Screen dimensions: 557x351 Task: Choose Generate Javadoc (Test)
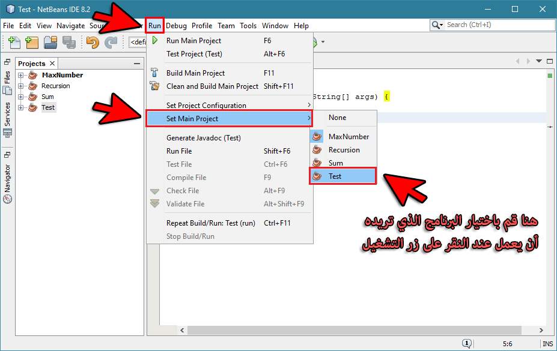point(230,138)
